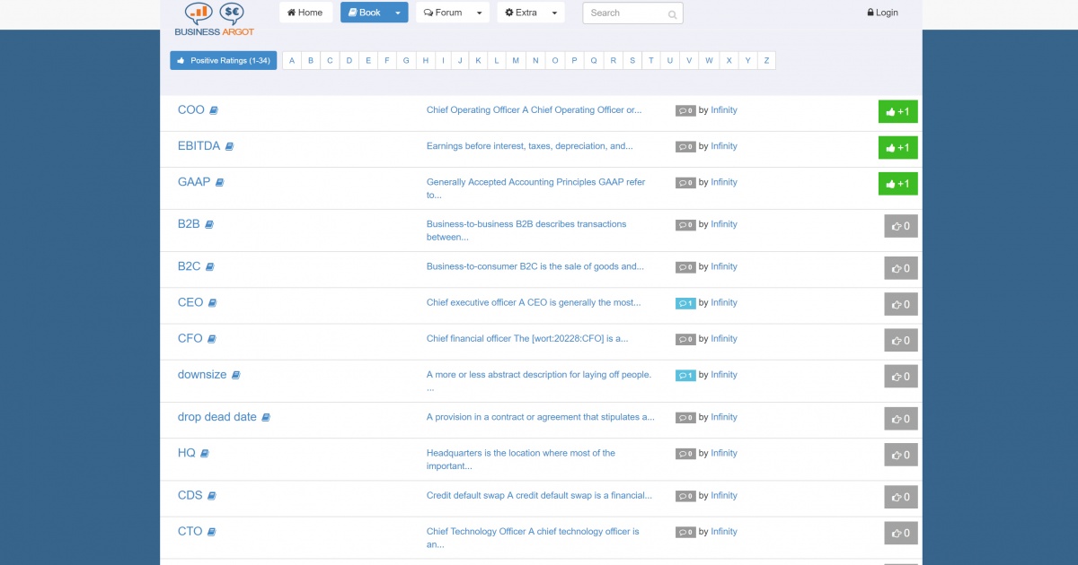Expand the Book dropdown arrow
The image size is (1078, 565).
pyautogui.click(x=398, y=13)
